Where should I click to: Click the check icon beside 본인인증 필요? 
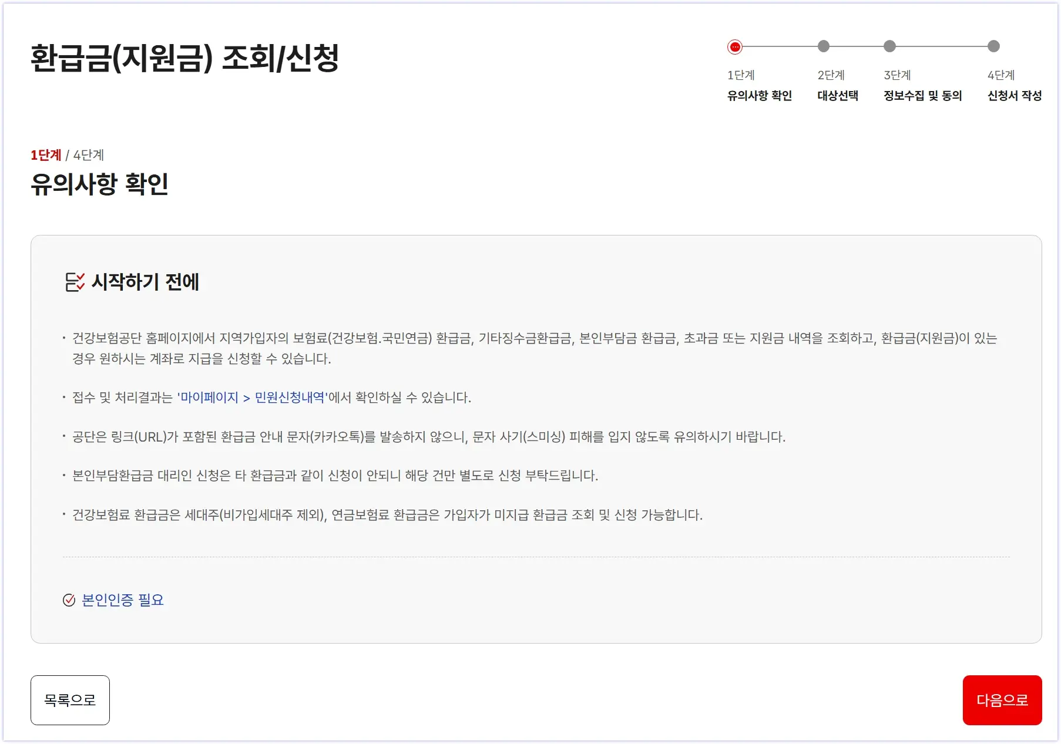pos(70,600)
